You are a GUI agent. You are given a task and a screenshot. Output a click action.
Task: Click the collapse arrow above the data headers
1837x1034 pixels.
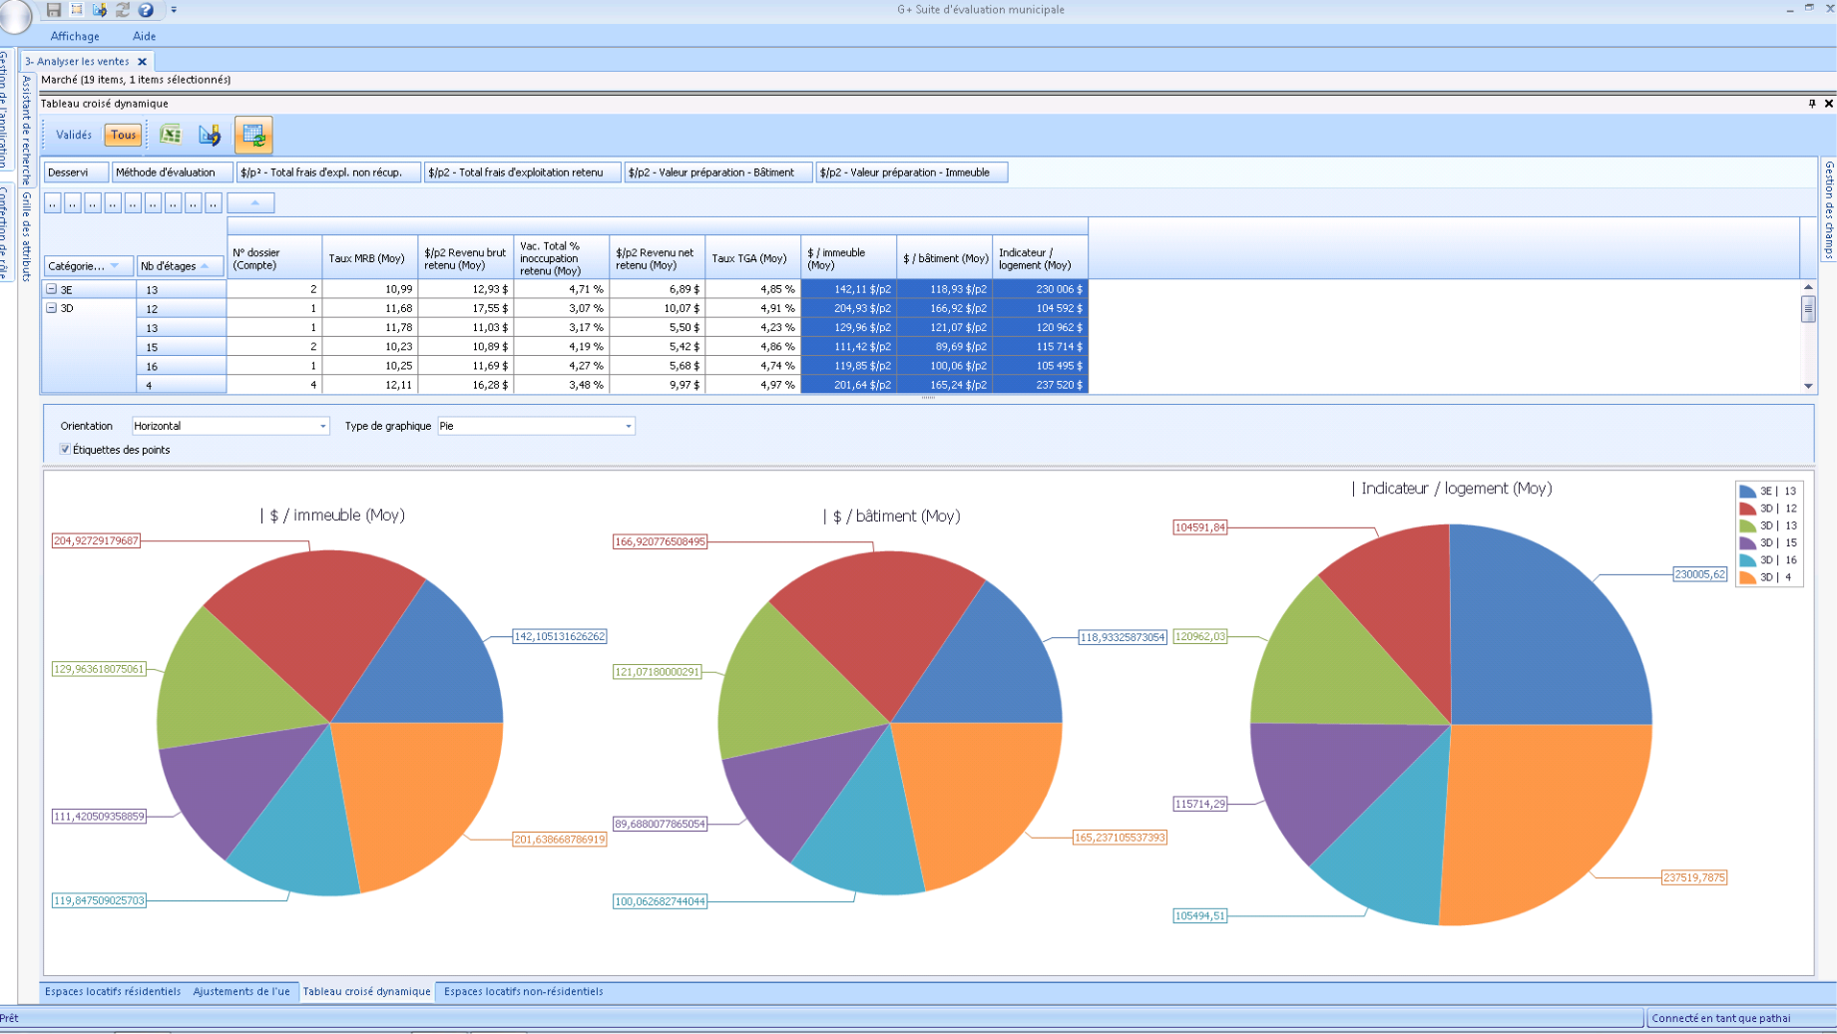[251, 203]
